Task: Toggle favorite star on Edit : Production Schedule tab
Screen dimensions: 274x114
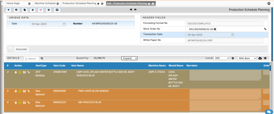Action: click(149, 4)
